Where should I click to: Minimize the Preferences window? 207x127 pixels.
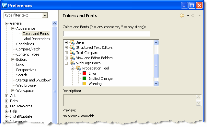(x=184, y=5)
